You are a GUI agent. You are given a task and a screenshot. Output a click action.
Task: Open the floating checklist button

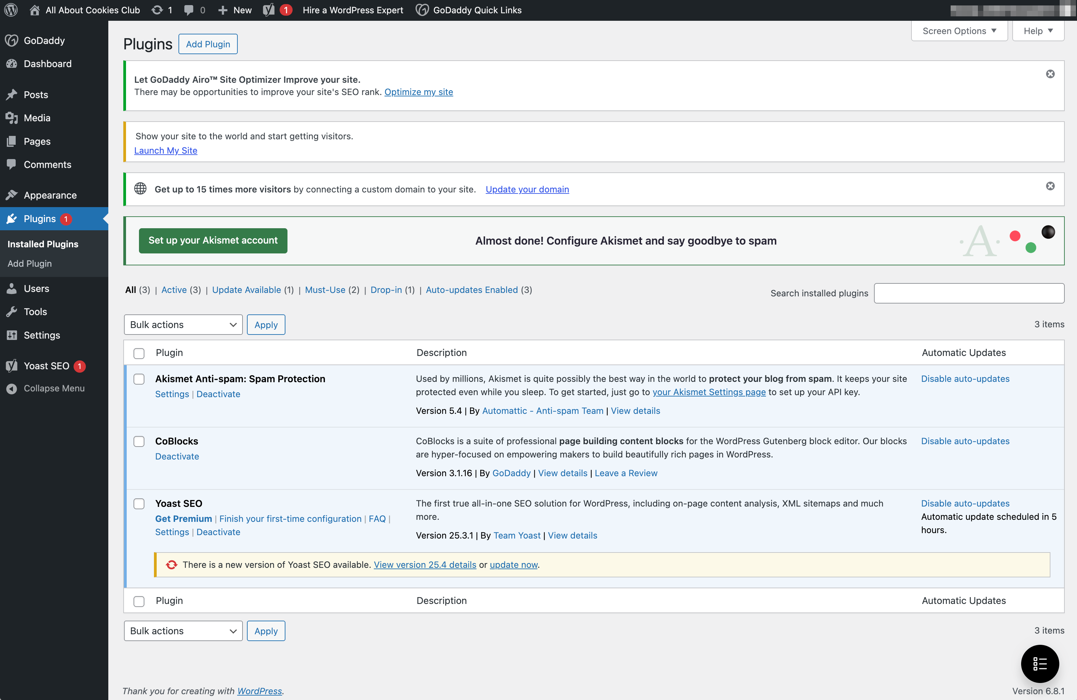(1040, 664)
